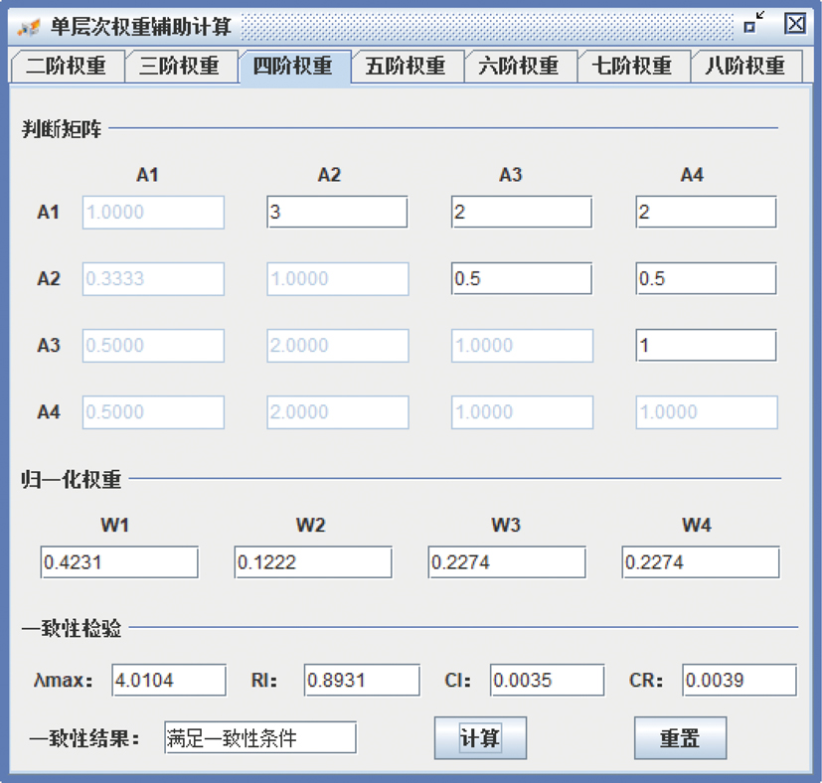
Task: Click the 归一化权重 section heading
Action: coord(72,479)
